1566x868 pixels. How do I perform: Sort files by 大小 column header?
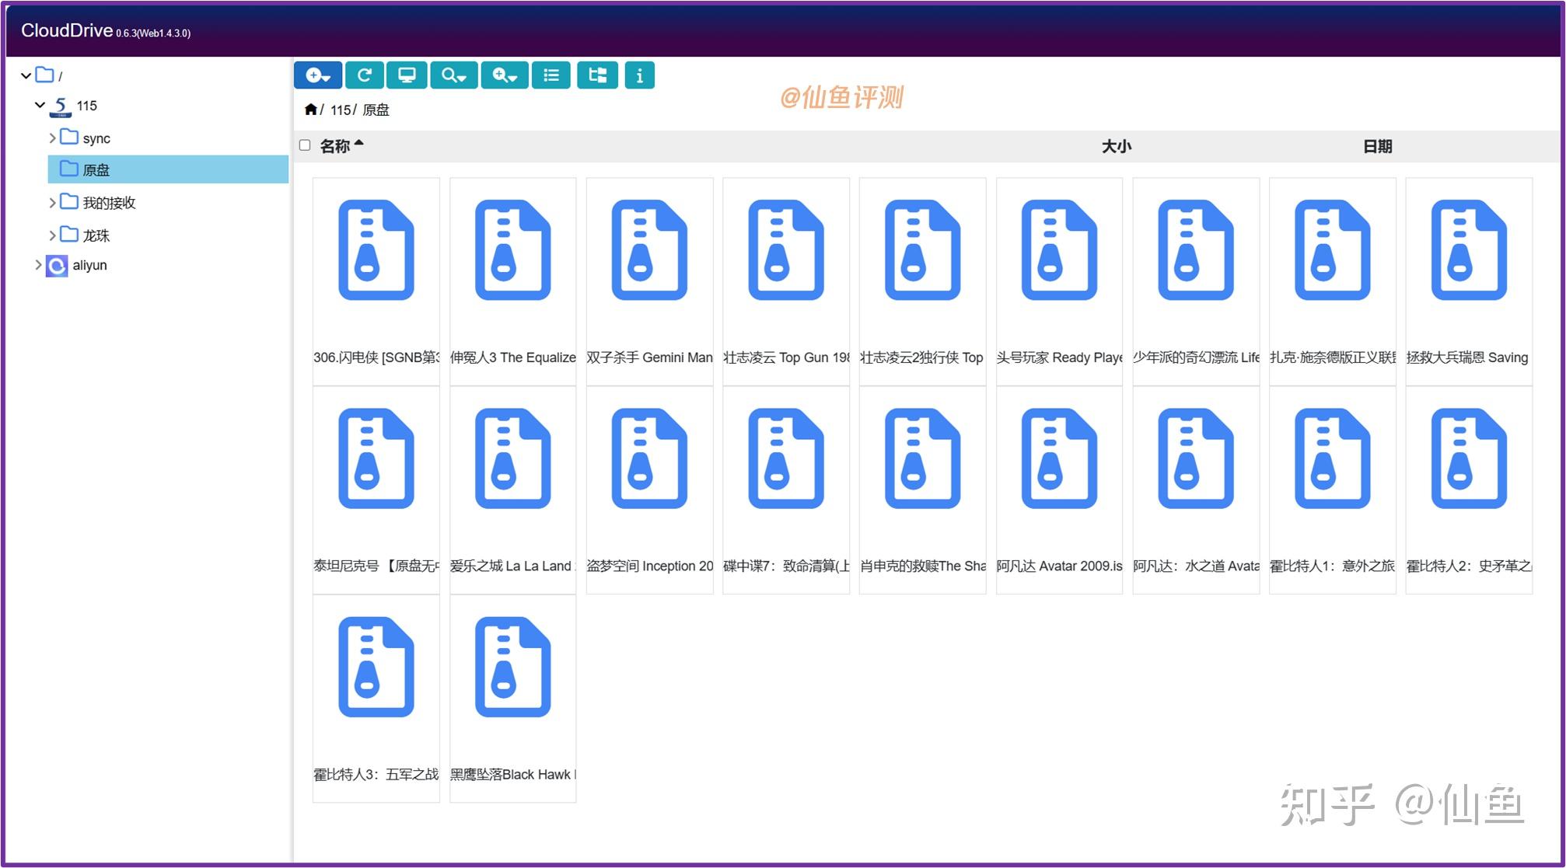point(1117,145)
